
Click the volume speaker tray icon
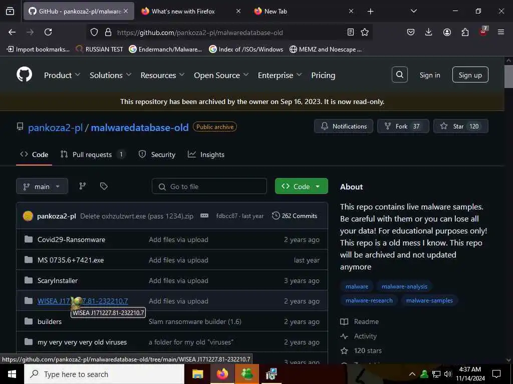pos(448,374)
